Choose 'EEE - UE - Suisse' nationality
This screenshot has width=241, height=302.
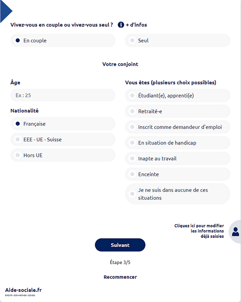[x=18, y=139]
